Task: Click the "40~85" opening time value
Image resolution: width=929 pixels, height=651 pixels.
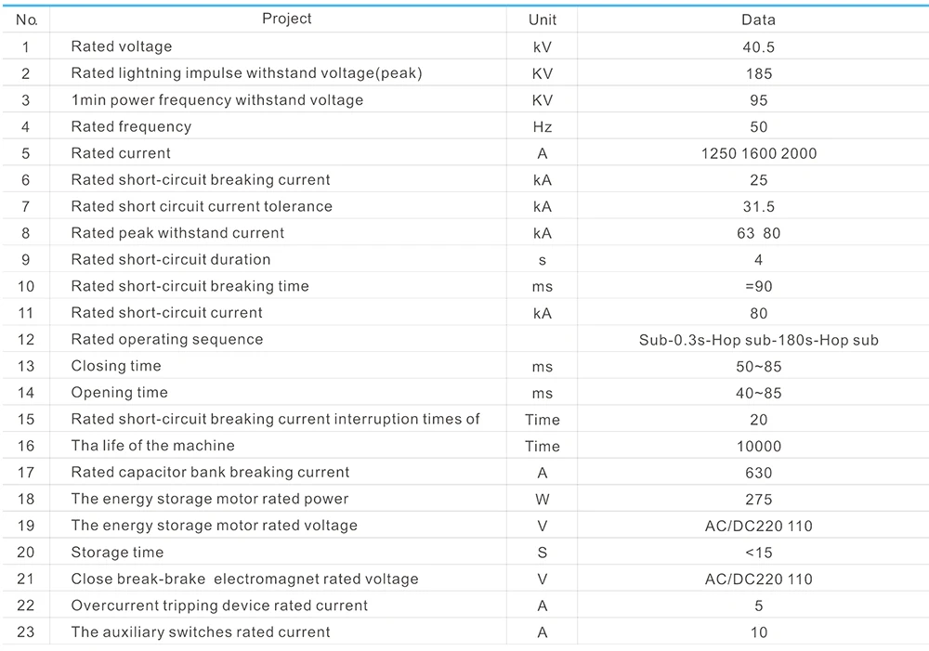Action: tap(758, 393)
